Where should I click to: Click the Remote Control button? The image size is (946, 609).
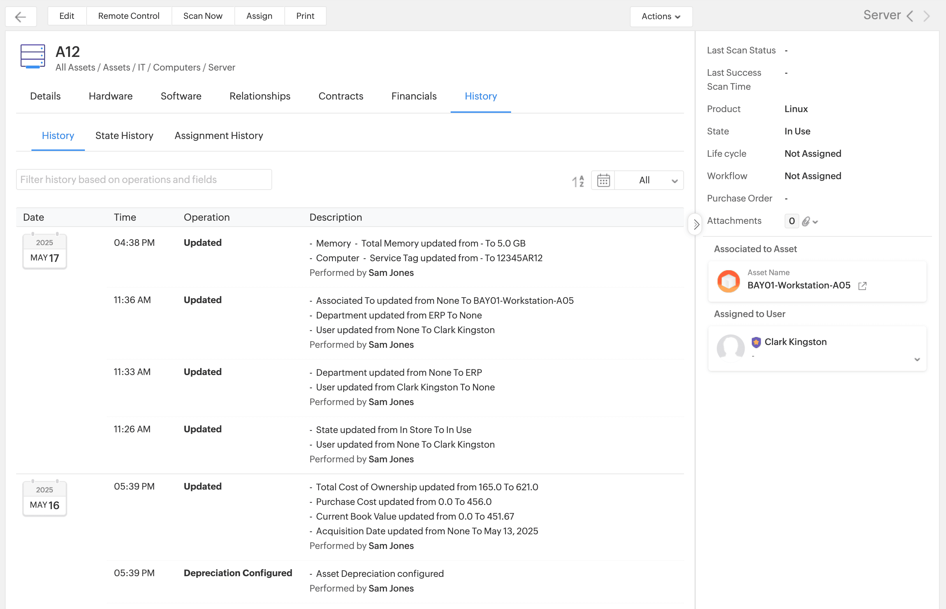[x=129, y=16]
